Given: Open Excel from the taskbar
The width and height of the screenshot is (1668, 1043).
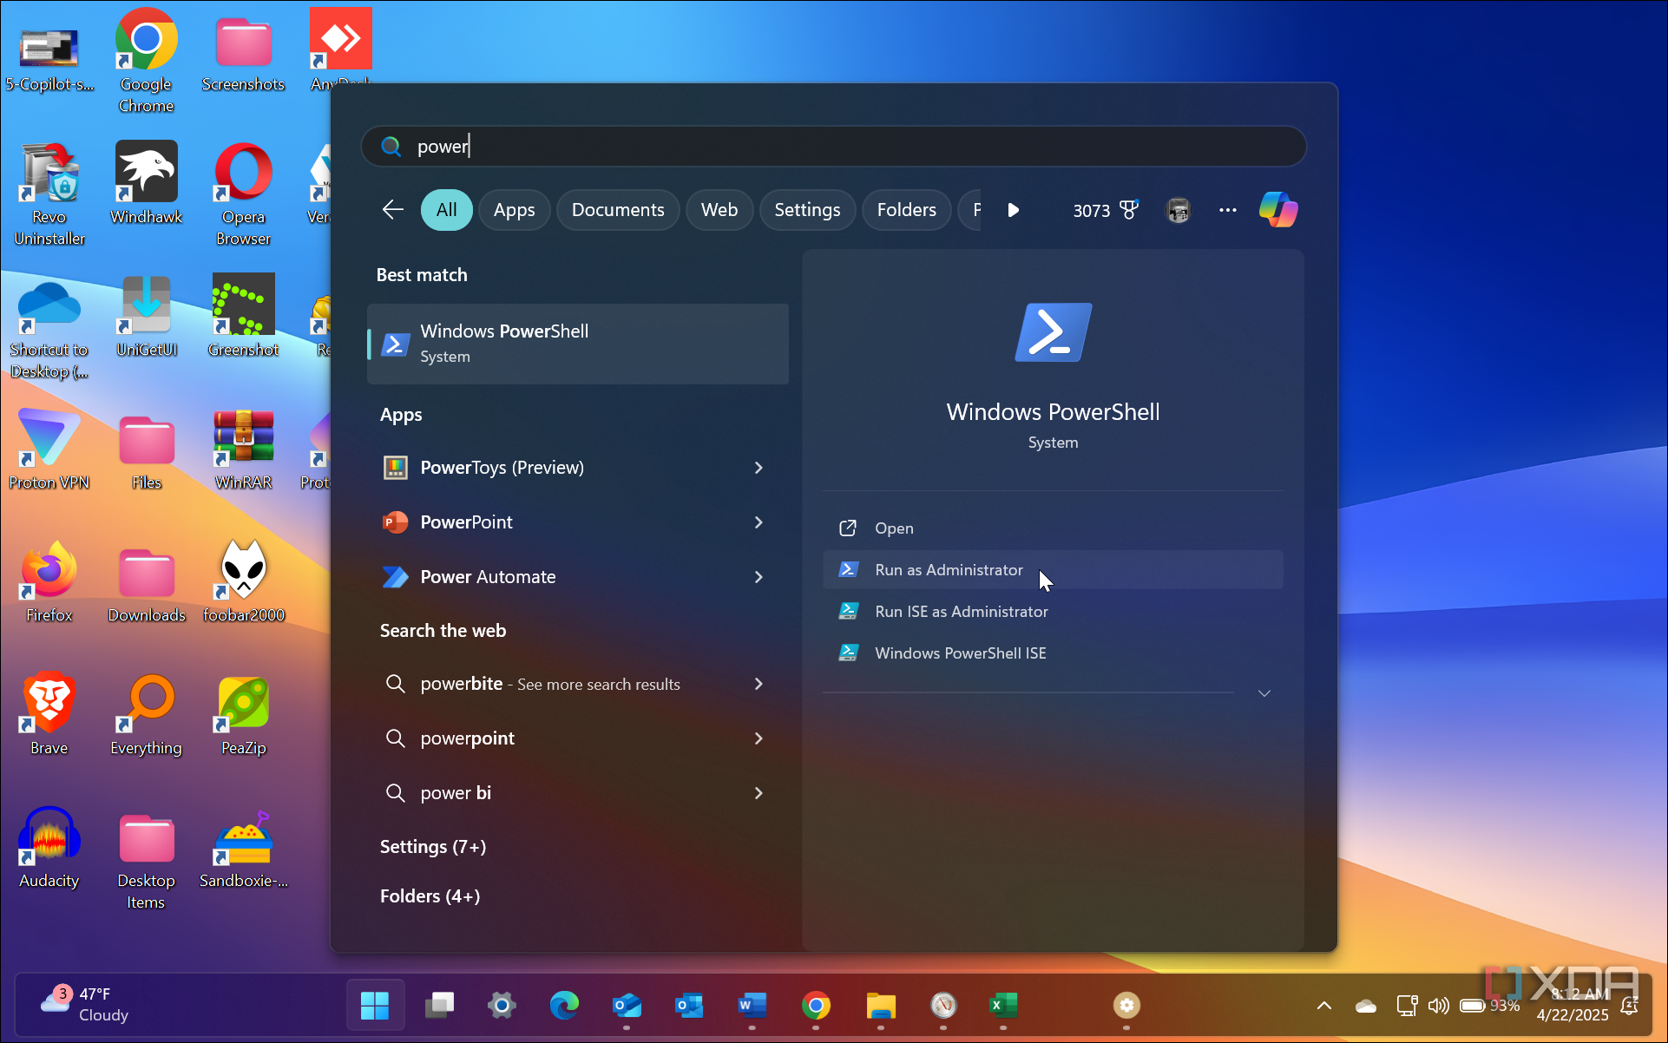Looking at the screenshot, I should (1003, 1006).
